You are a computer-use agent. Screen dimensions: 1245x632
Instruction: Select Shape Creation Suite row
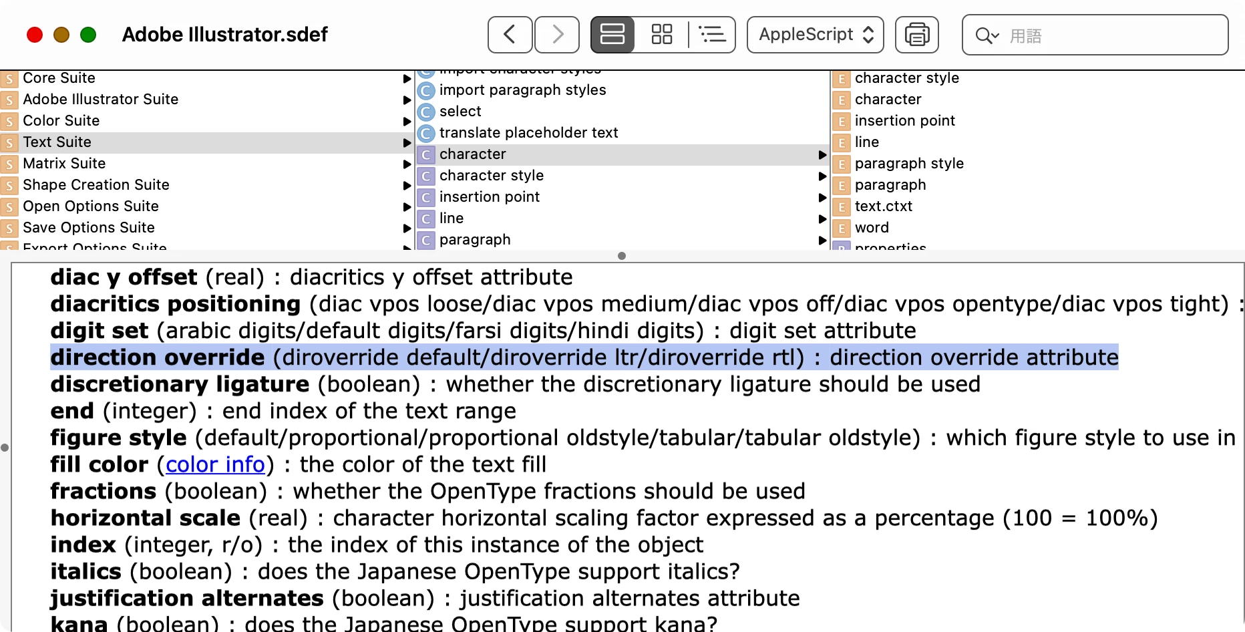(206, 185)
